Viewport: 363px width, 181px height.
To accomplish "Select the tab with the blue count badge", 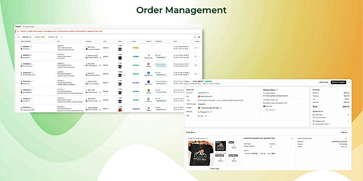I will [53, 37].
